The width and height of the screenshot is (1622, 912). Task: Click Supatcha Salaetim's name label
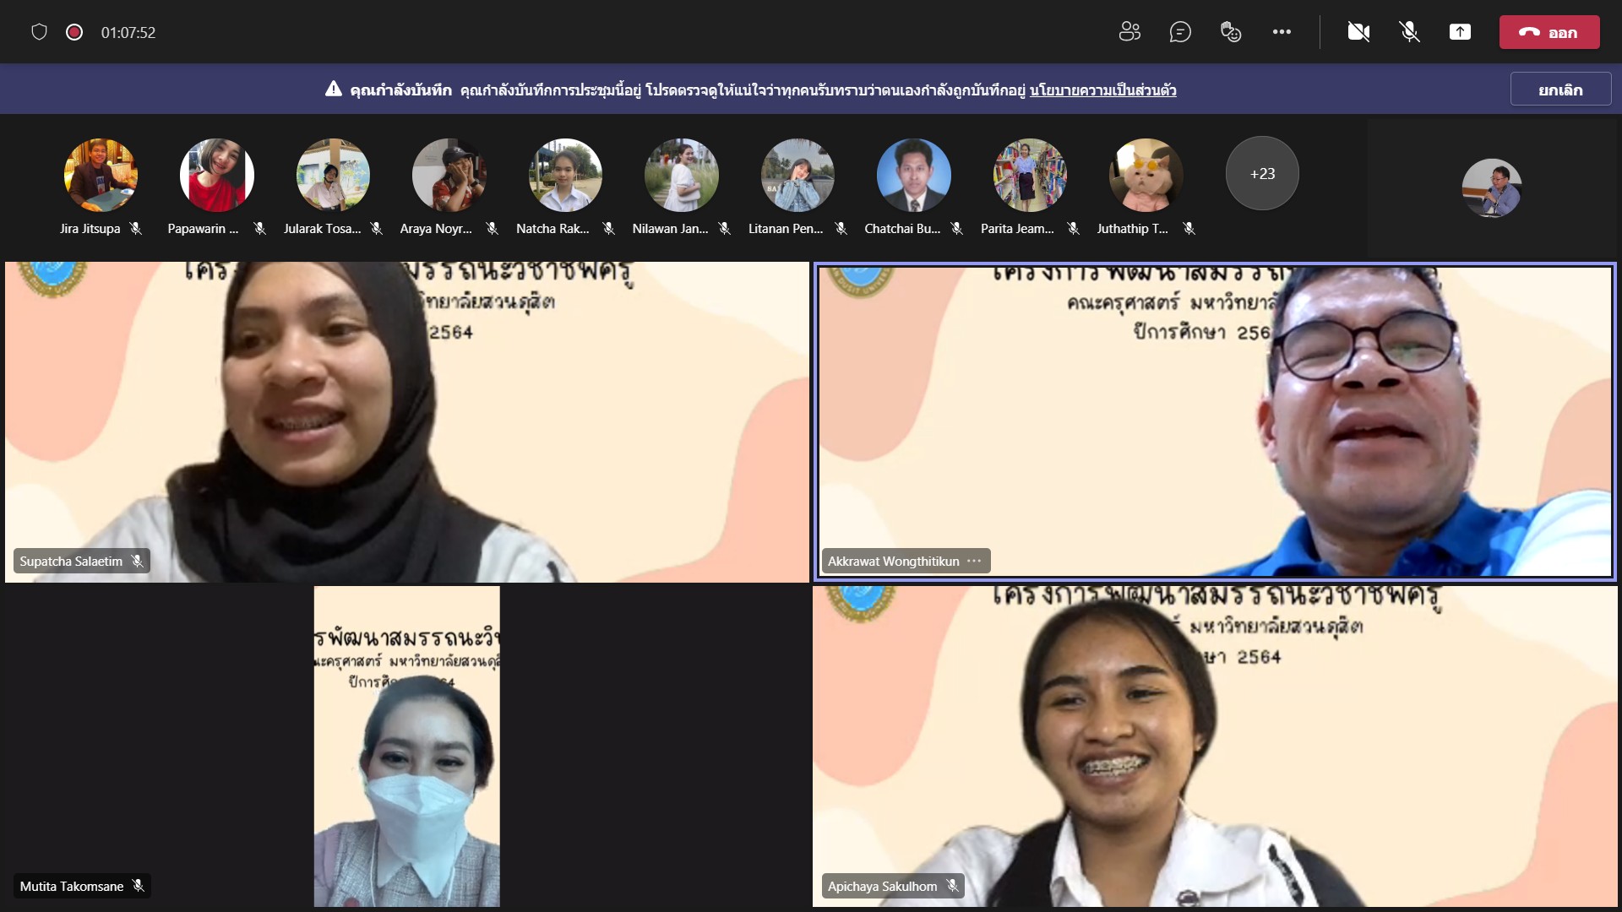point(71,562)
